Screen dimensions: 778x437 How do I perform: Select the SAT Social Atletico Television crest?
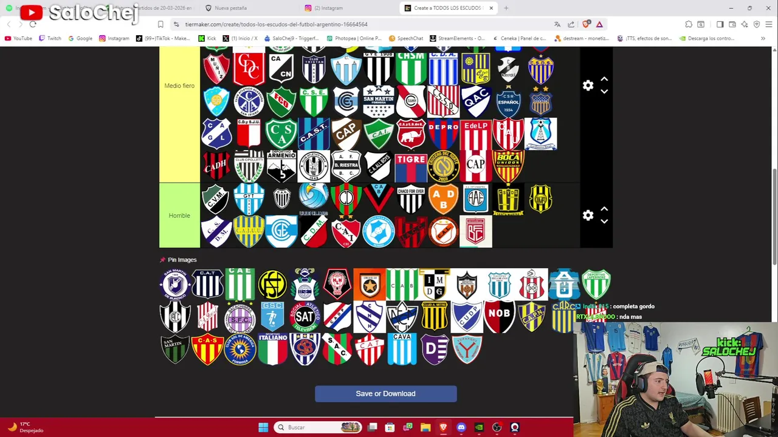tap(305, 317)
